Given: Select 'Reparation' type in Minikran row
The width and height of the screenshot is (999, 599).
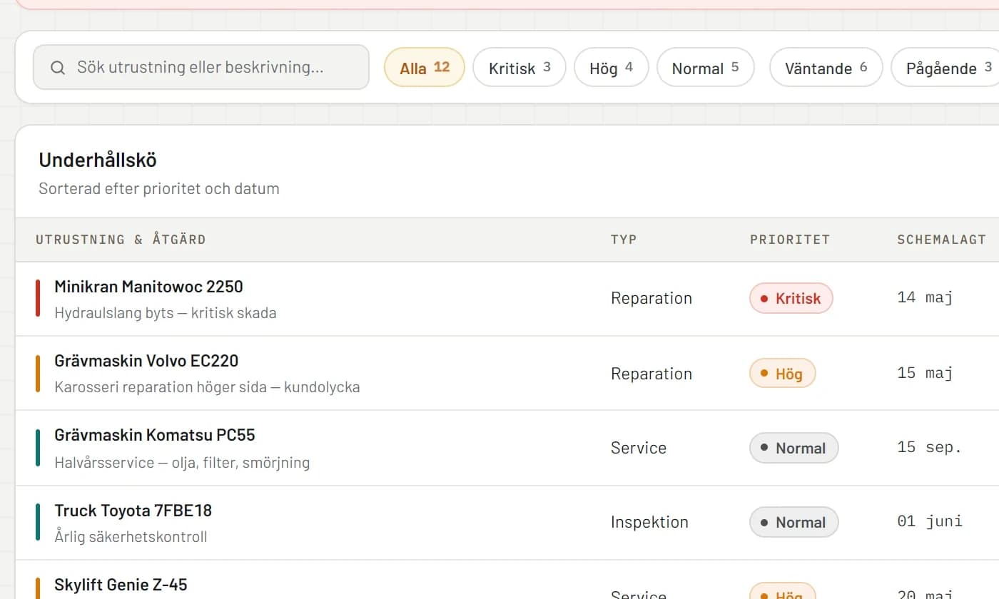Looking at the screenshot, I should coord(651,298).
